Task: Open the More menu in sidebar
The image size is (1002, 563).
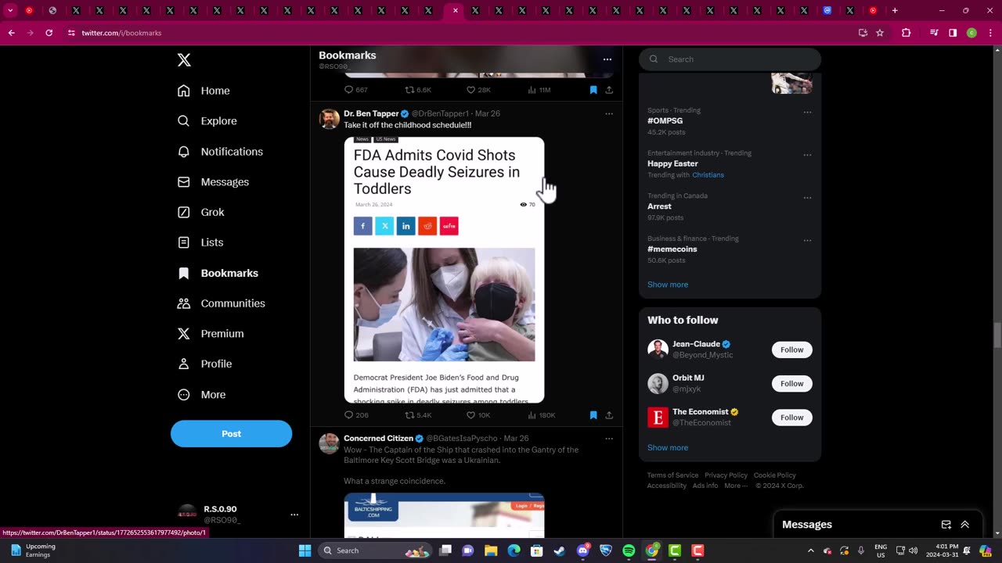Action: 202,395
